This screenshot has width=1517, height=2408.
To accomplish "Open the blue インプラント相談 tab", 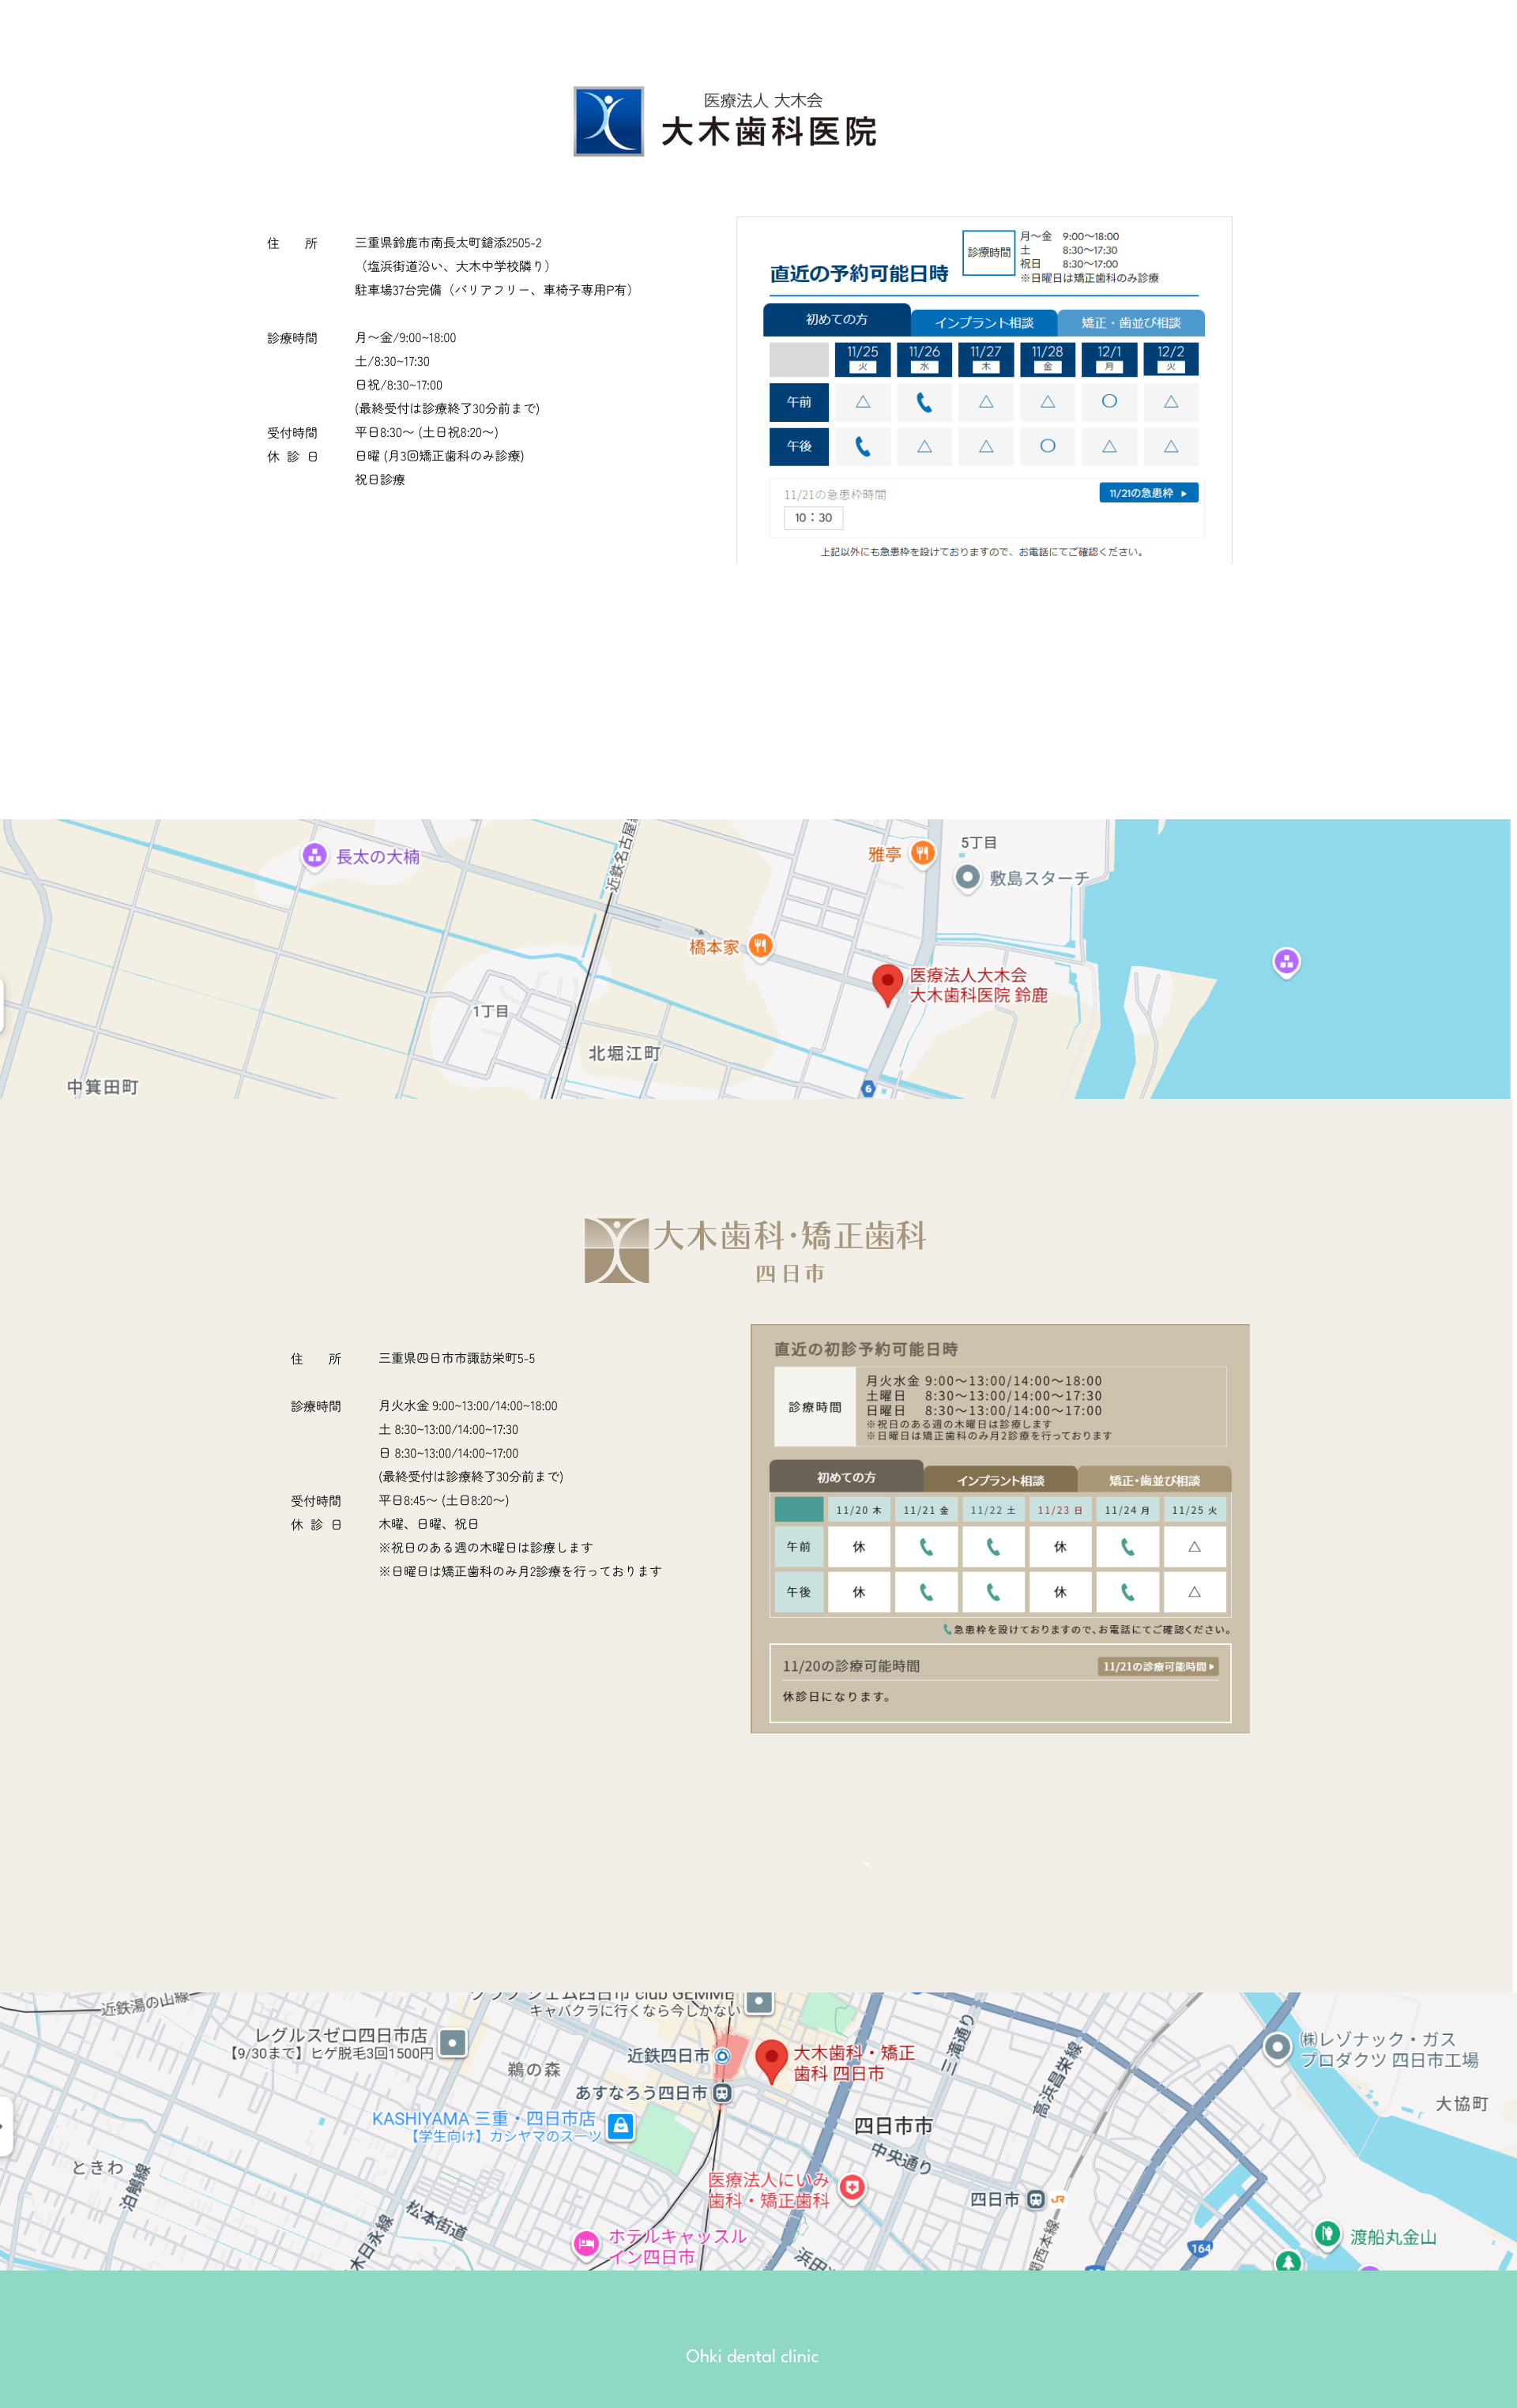I will point(984,322).
